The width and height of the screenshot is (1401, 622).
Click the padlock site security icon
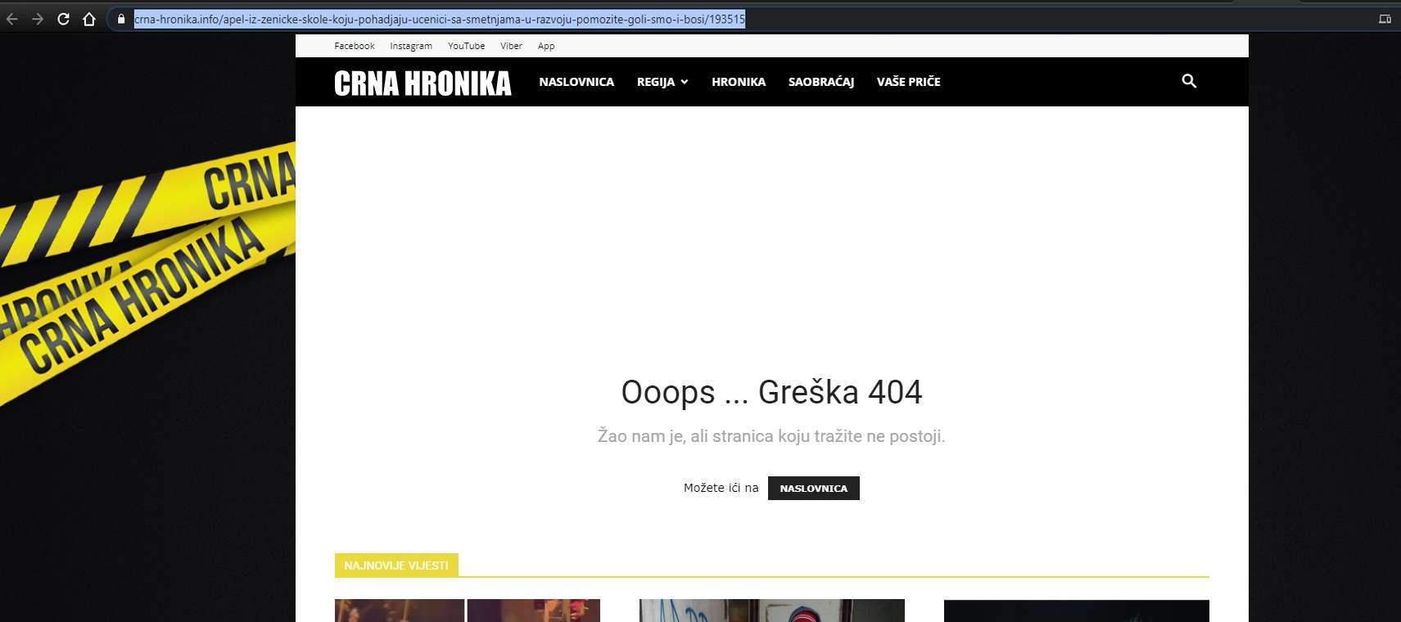(x=121, y=19)
